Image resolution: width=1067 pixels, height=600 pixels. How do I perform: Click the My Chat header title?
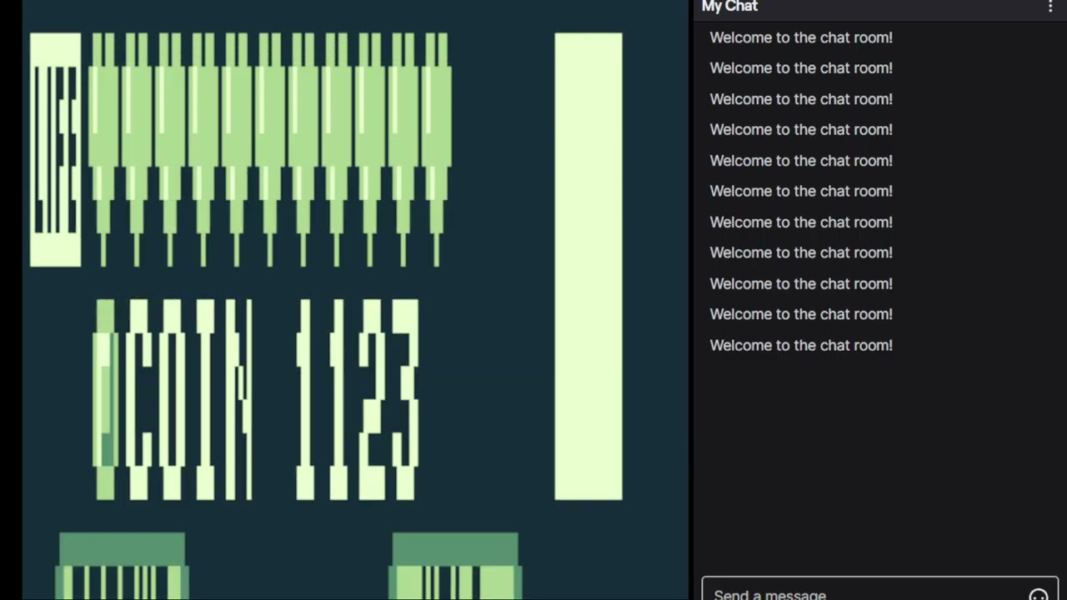(x=729, y=7)
